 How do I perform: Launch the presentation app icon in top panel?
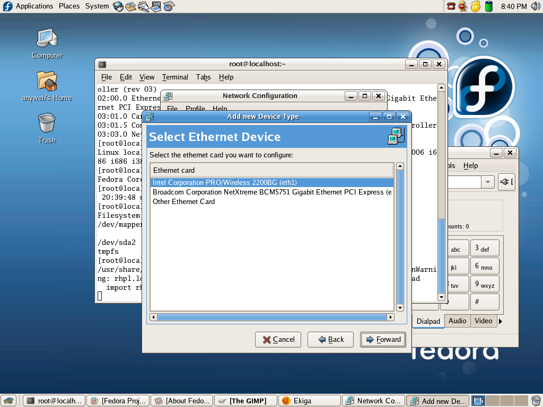click(156, 6)
